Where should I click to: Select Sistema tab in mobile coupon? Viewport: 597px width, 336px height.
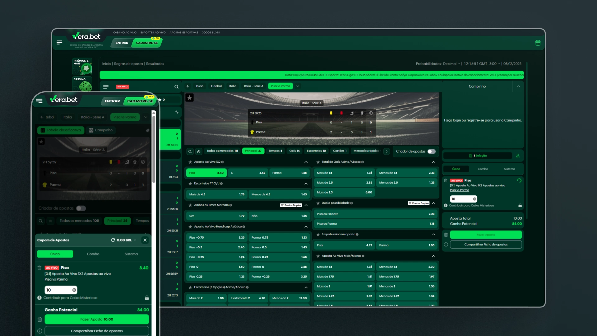[x=131, y=254]
